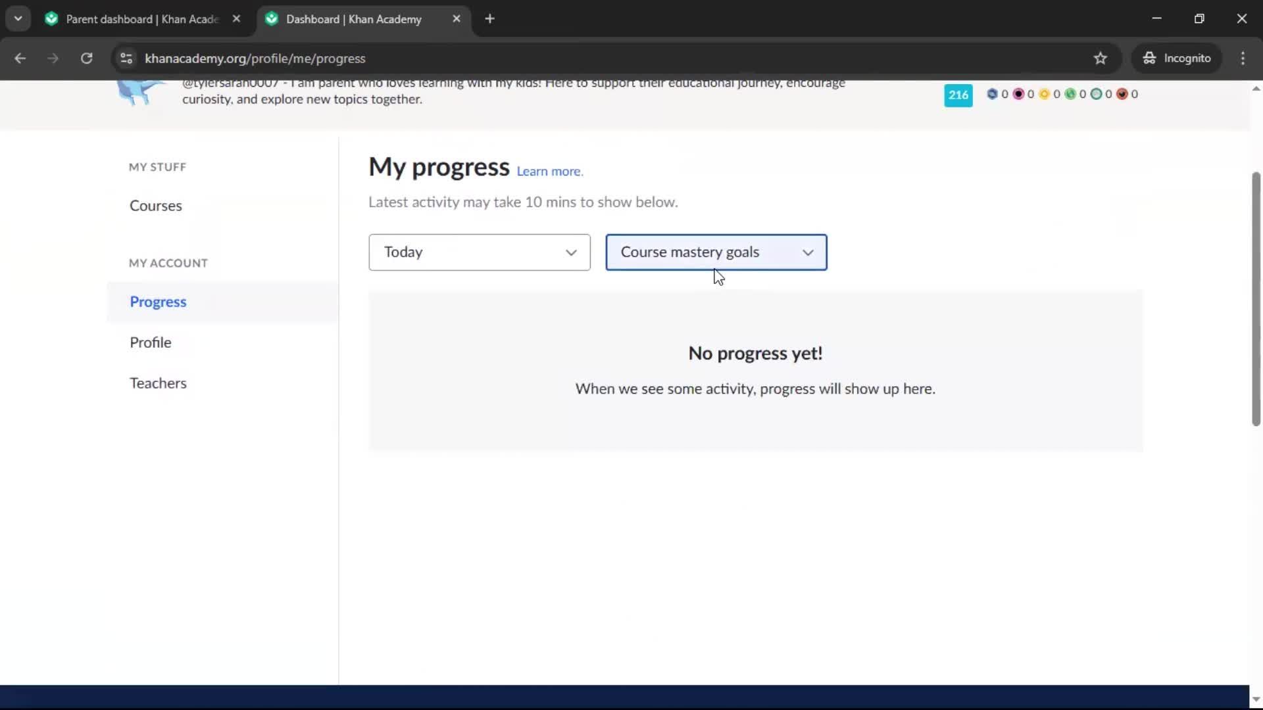The width and height of the screenshot is (1263, 710).
Task: Click the page vertical scrollbar thumb
Action: click(x=1256, y=299)
